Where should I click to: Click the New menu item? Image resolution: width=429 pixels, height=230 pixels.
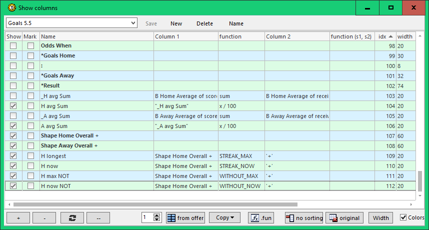(x=176, y=23)
